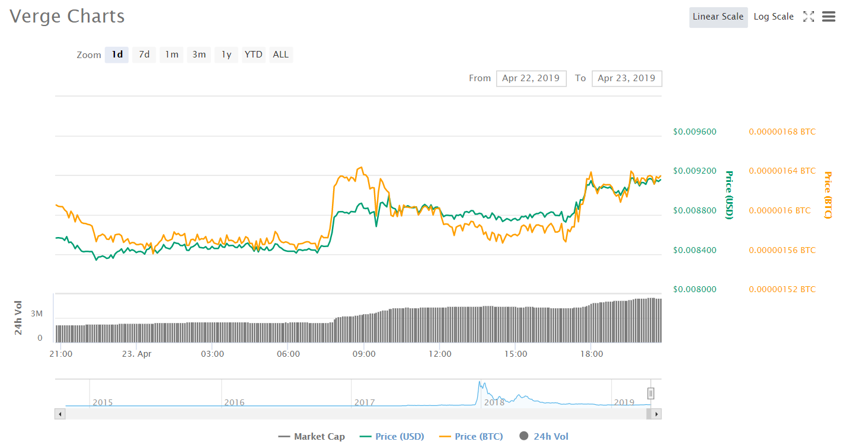853x448 pixels.
Task: Click the 03:00 time axis label
Action: tap(212, 354)
